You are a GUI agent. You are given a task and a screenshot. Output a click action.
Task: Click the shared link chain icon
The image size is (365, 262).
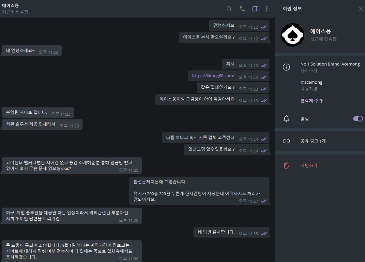click(286, 141)
